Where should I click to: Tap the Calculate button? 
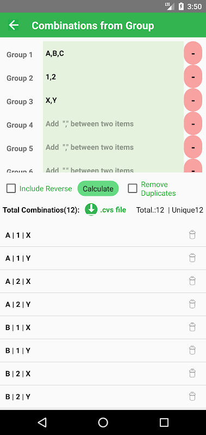[x=98, y=189]
